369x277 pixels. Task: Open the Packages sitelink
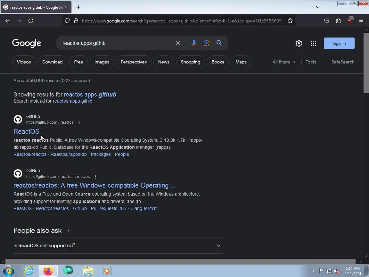(101, 154)
